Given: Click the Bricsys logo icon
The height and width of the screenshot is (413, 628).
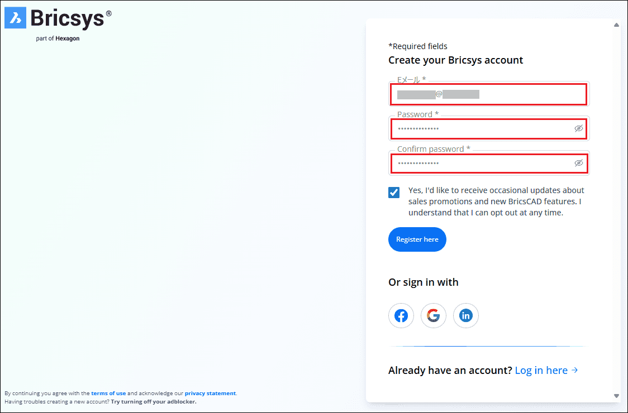Looking at the screenshot, I should (16, 18).
